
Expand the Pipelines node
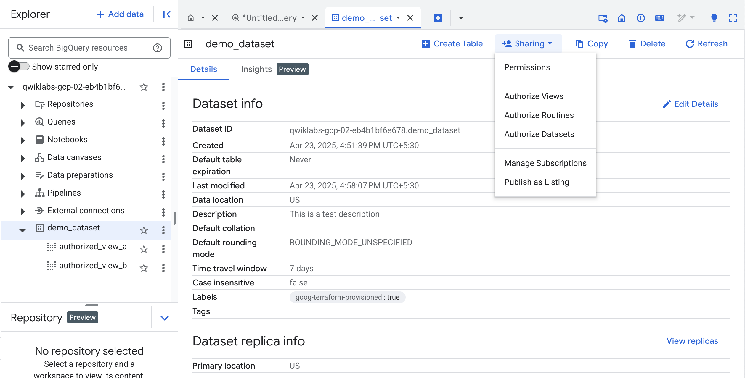tap(23, 194)
